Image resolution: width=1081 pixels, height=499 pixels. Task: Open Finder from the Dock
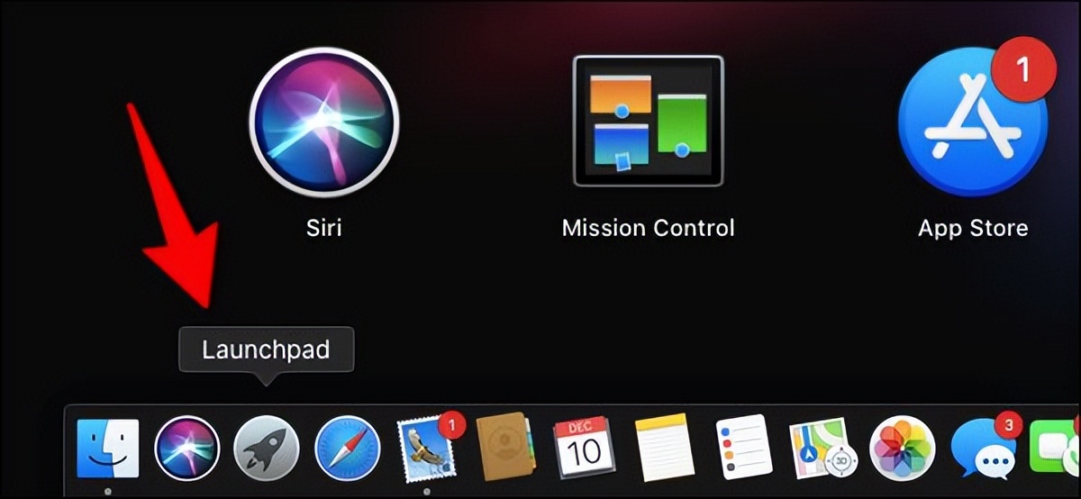107,449
